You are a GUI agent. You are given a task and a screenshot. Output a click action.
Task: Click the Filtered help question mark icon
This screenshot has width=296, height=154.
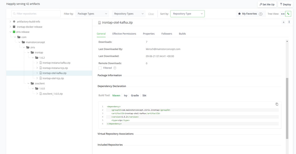tap(115, 68)
